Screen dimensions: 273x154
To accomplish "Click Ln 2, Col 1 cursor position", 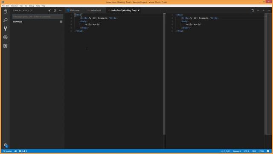I will click(226, 151).
